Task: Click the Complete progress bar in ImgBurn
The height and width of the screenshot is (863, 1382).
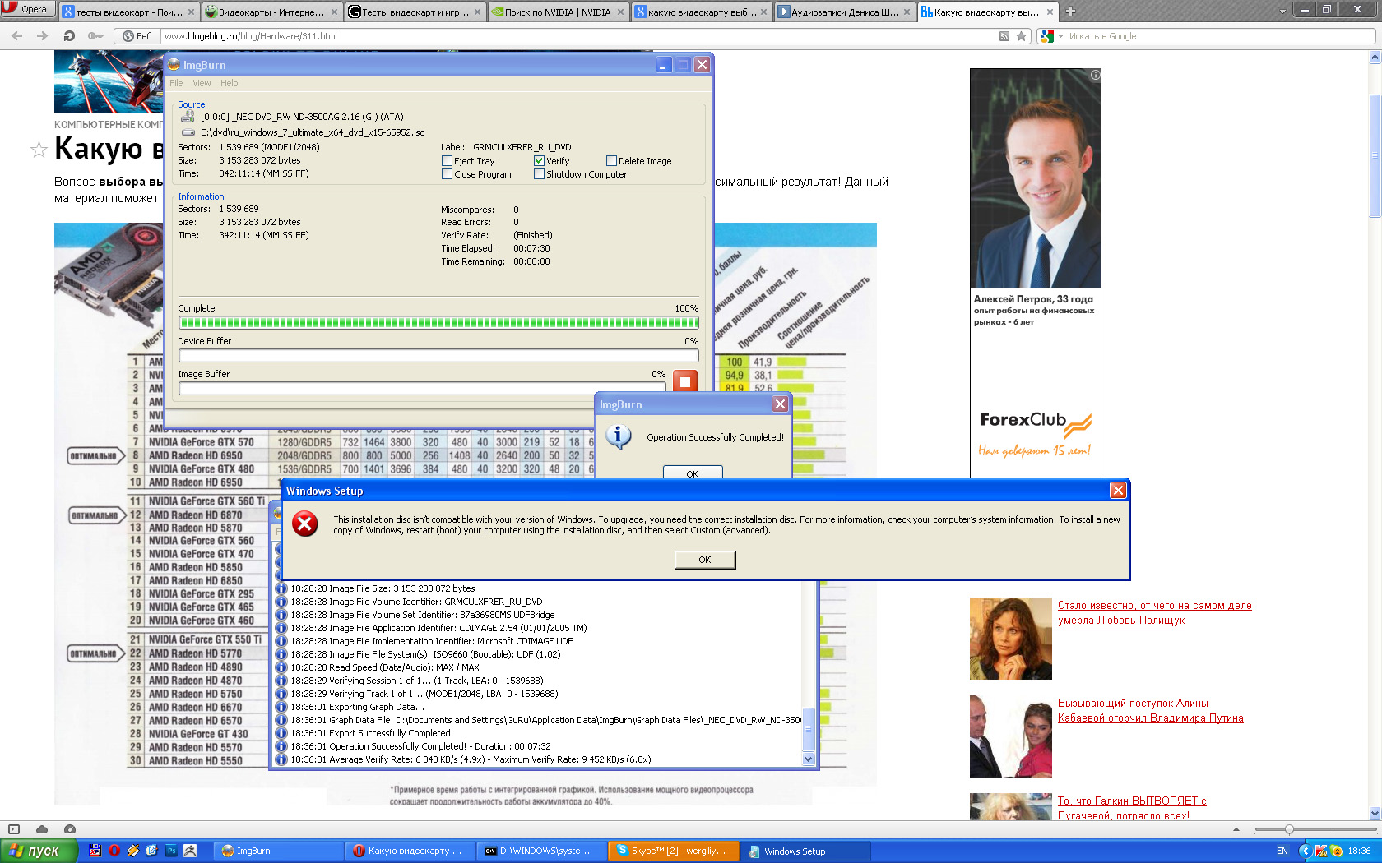Action: click(x=438, y=323)
